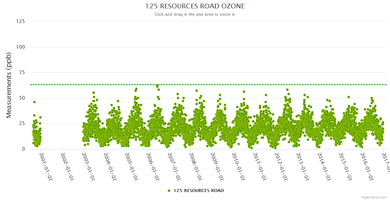The height and width of the screenshot is (200, 390).
Task: Click the chart title 125 RESOURCES ROAD OZONE
Action: [195, 6]
